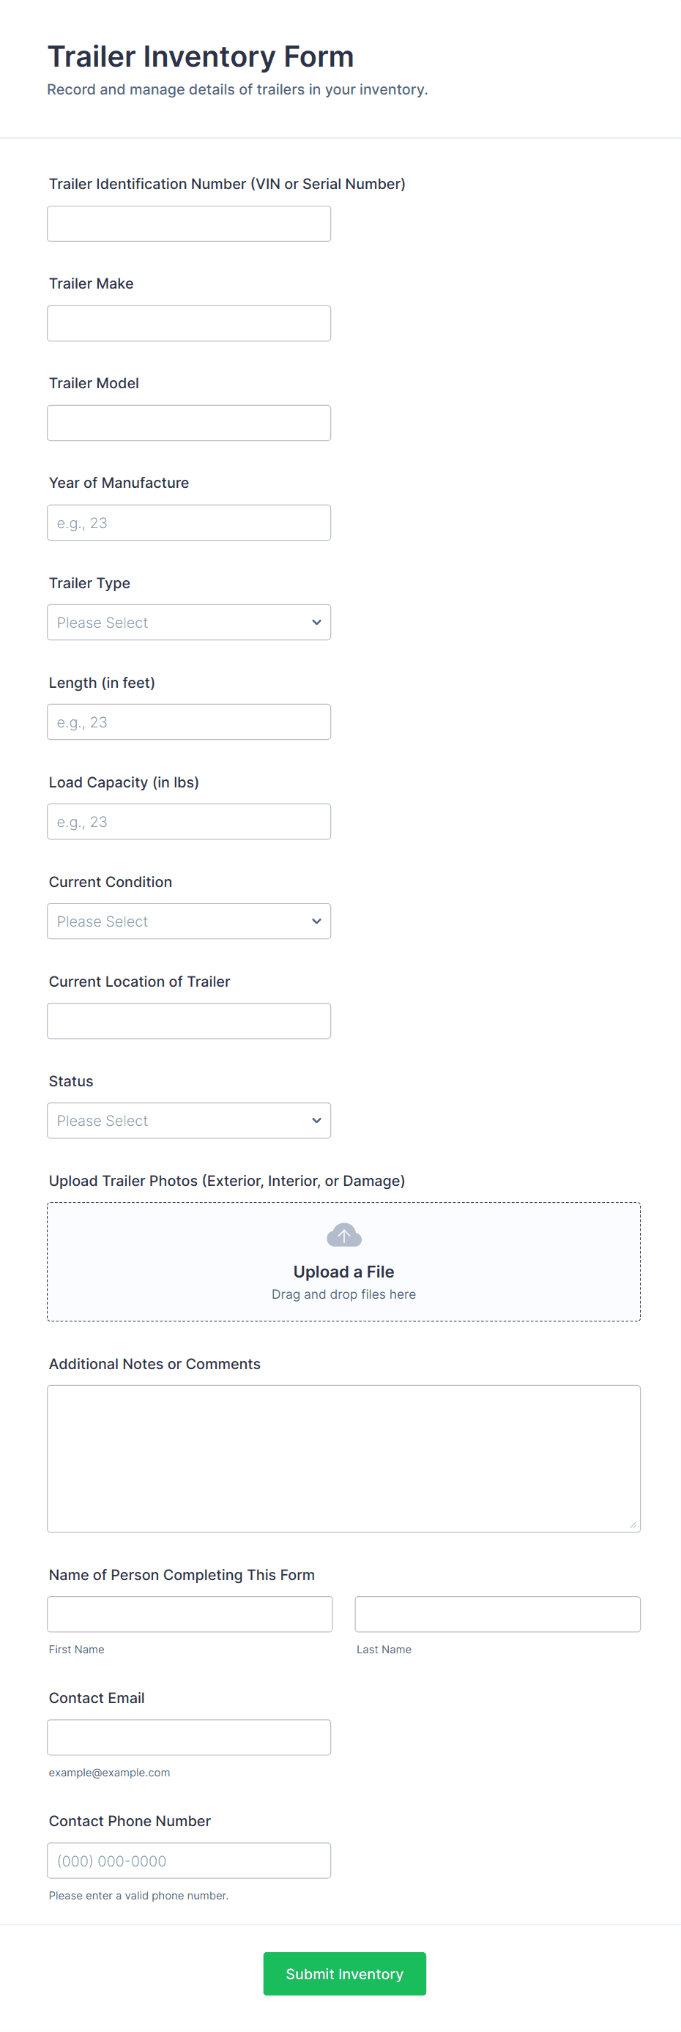681x2032 pixels.
Task: Click the Load Capacity input
Action: coord(188,822)
